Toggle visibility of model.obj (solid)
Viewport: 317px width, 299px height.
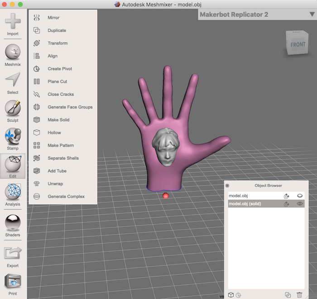(x=300, y=204)
